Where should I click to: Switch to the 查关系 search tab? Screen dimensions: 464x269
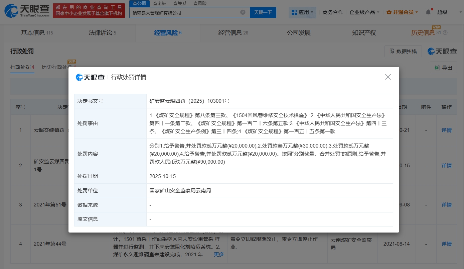point(180,3)
